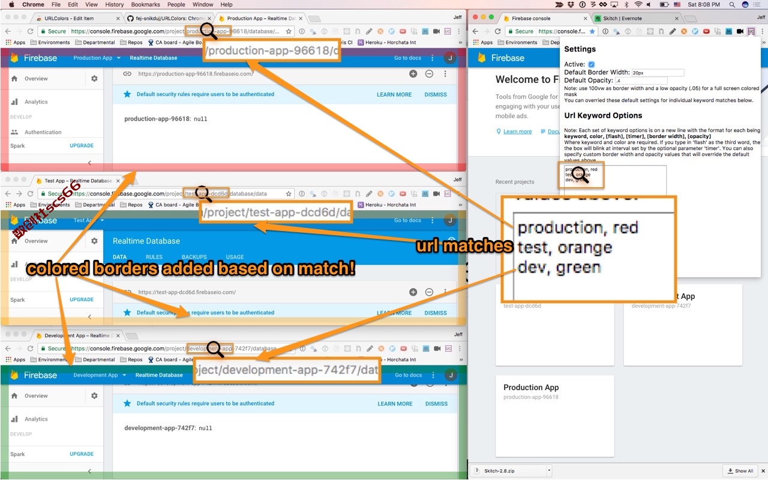
Task: Click the Skitch-2.8.zip download item
Action: point(509,471)
